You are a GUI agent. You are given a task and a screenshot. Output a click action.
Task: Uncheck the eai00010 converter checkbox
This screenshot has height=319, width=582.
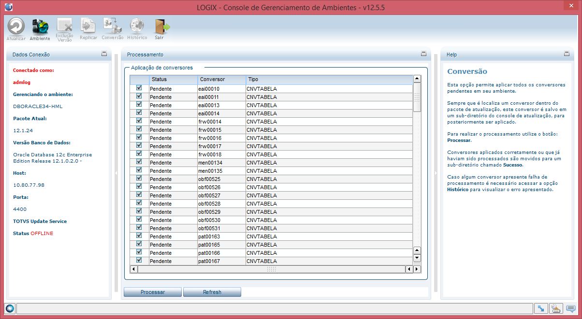click(139, 88)
